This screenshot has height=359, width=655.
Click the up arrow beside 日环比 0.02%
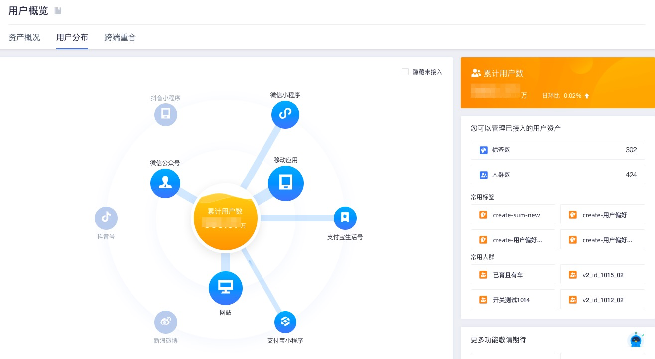(x=587, y=96)
